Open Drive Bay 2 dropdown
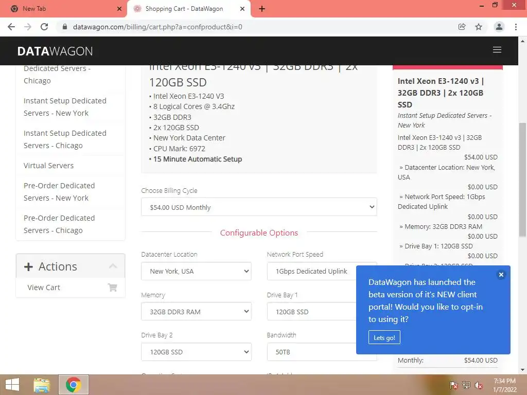Screen dimensions: 527x395 tap(196, 352)
